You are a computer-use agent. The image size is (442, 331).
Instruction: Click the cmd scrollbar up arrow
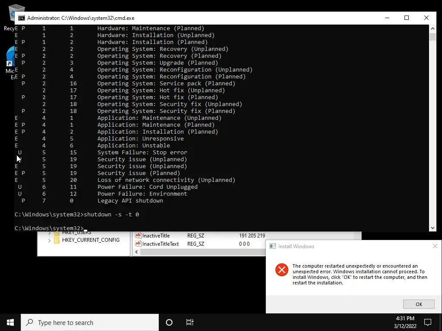click(x=433, y=28)
